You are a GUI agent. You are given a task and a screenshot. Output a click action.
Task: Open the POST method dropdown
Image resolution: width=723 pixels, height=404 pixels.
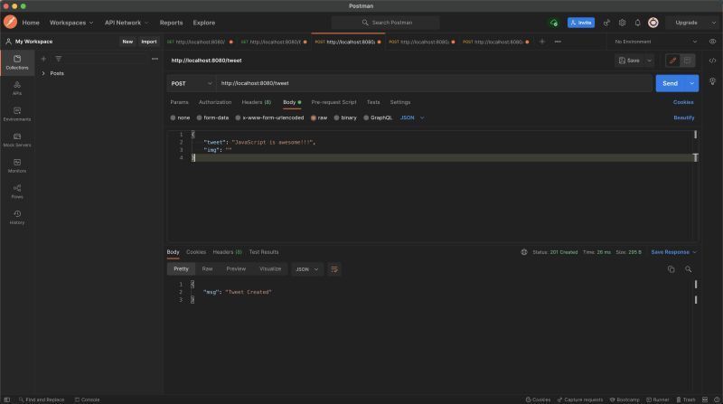pos(192,83)
